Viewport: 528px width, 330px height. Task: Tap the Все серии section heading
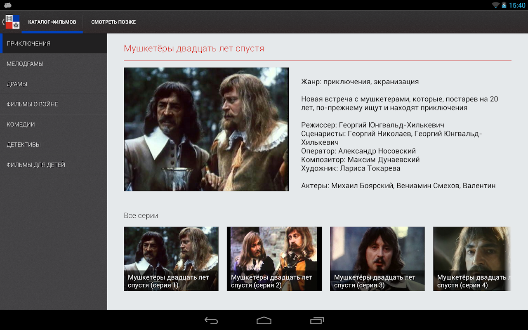click(141, 215)
